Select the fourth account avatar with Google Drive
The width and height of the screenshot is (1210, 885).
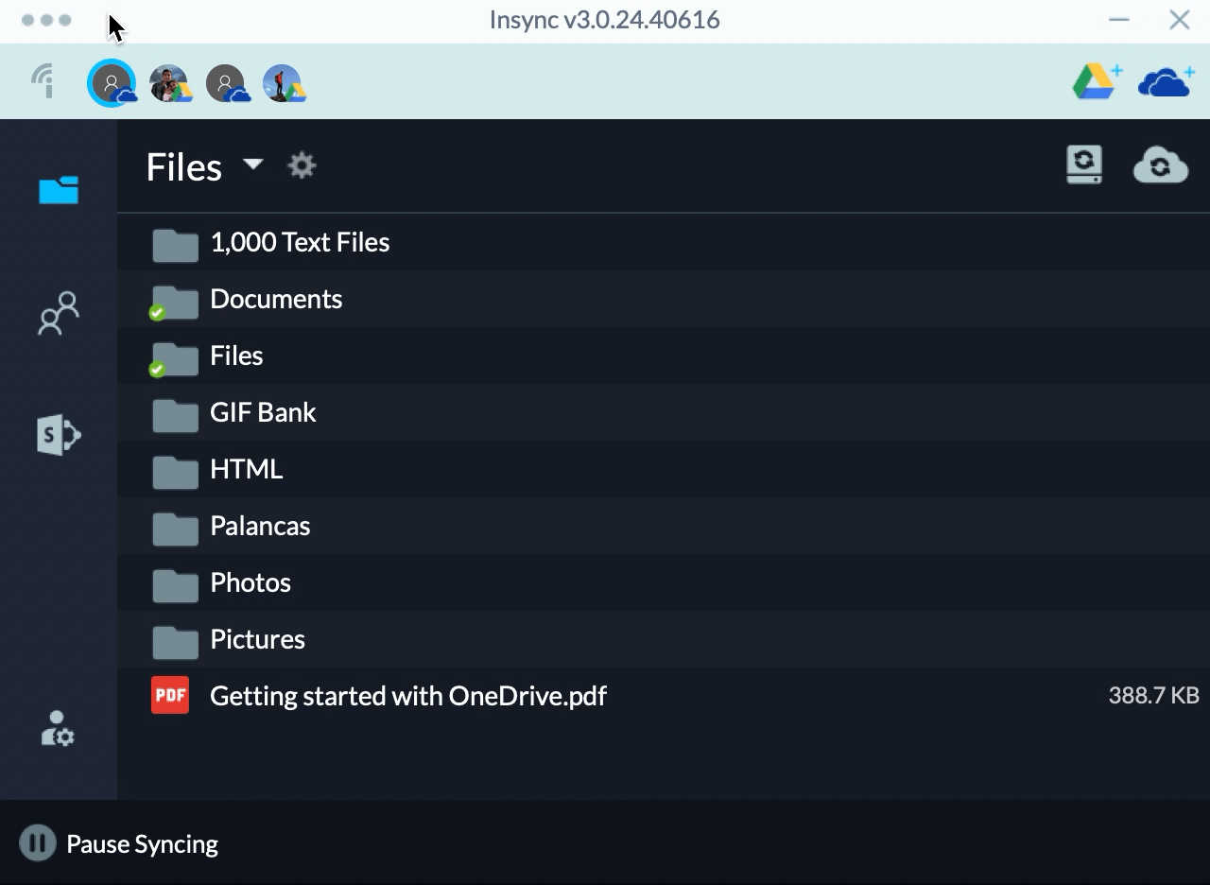283,83
